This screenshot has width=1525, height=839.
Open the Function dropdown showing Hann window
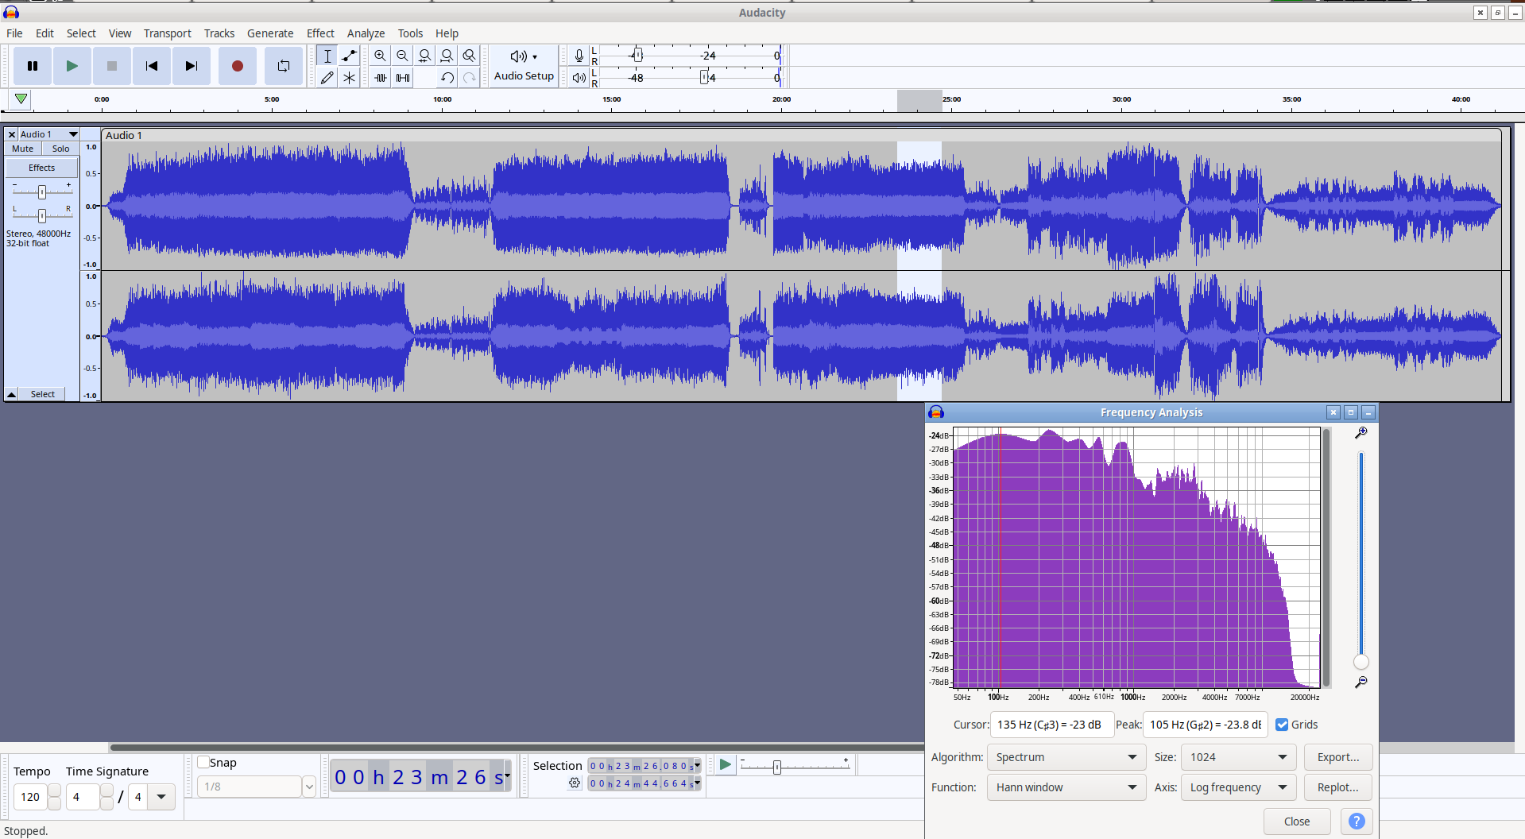click(1066, 787)
